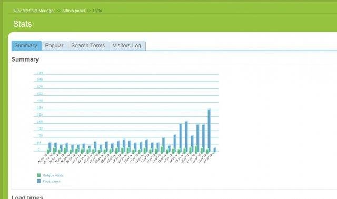Switch to the Visitors Log tab

[x=127, y=46]
